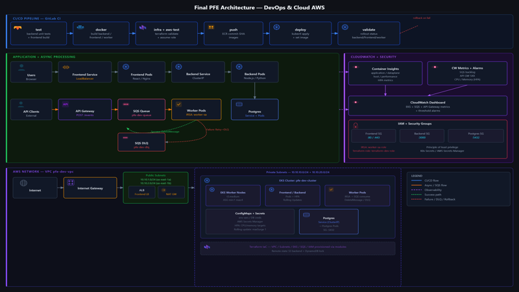This screenshot has width=519, height=292.
Task: Click the 'AWS NETWORK — VPC pfe-dev-vpc' label
Action: [43, 171]
